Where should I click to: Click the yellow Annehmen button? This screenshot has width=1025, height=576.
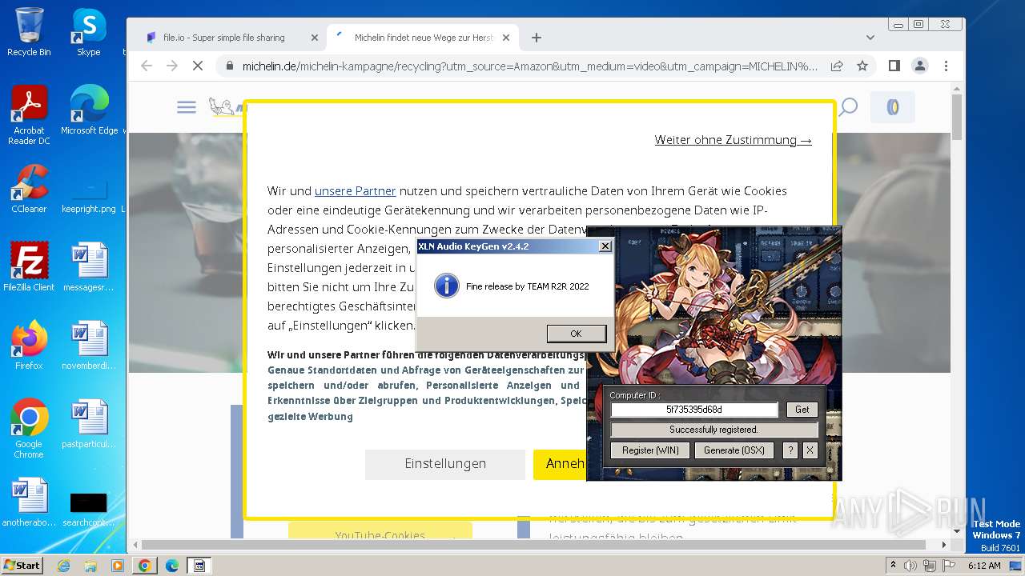coord(561,464)
